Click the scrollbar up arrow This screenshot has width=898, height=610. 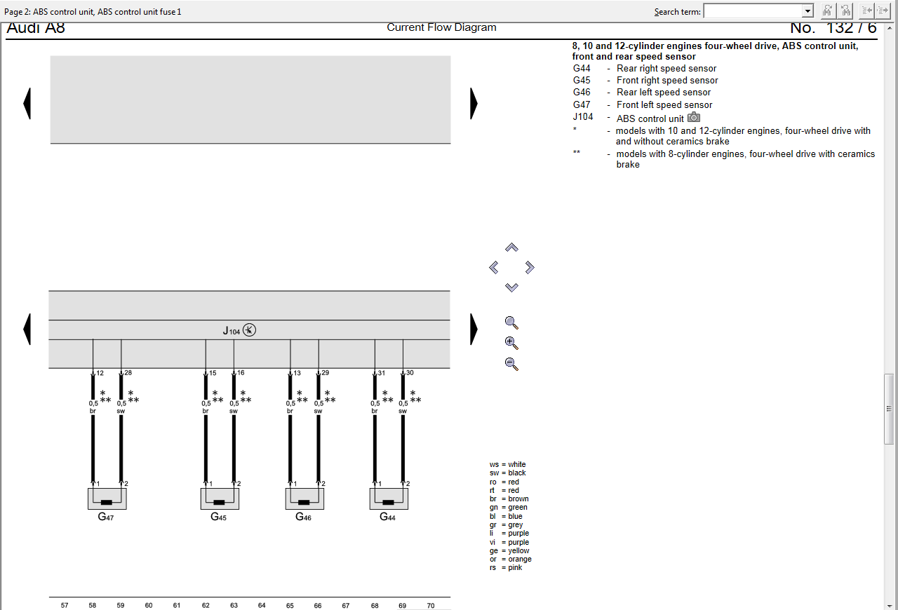tap(890, 28)
